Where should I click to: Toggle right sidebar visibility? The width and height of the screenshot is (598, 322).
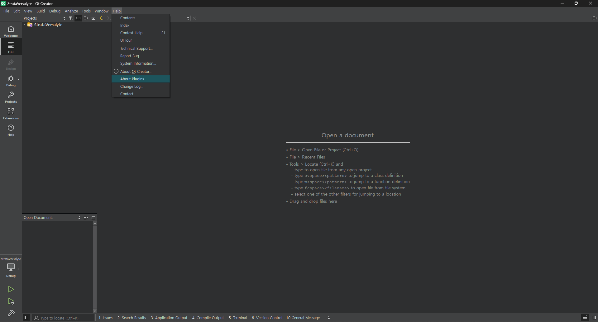594,318
